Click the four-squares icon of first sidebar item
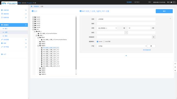 tap(2, 10)
